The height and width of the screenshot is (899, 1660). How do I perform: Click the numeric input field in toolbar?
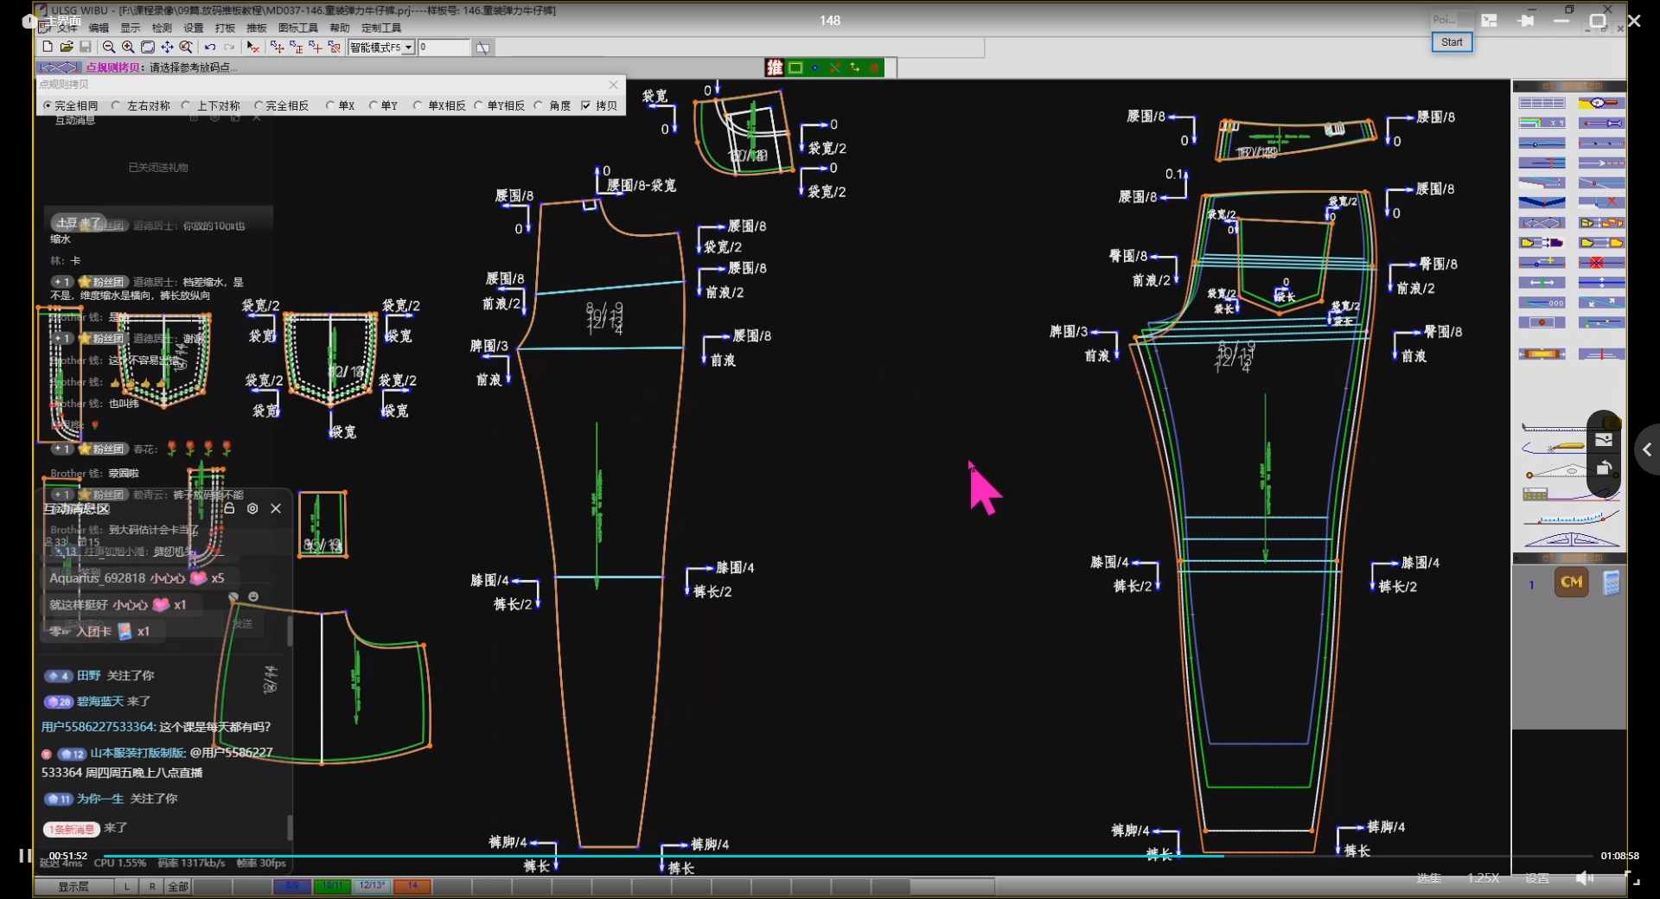click(x=444, y=48)
